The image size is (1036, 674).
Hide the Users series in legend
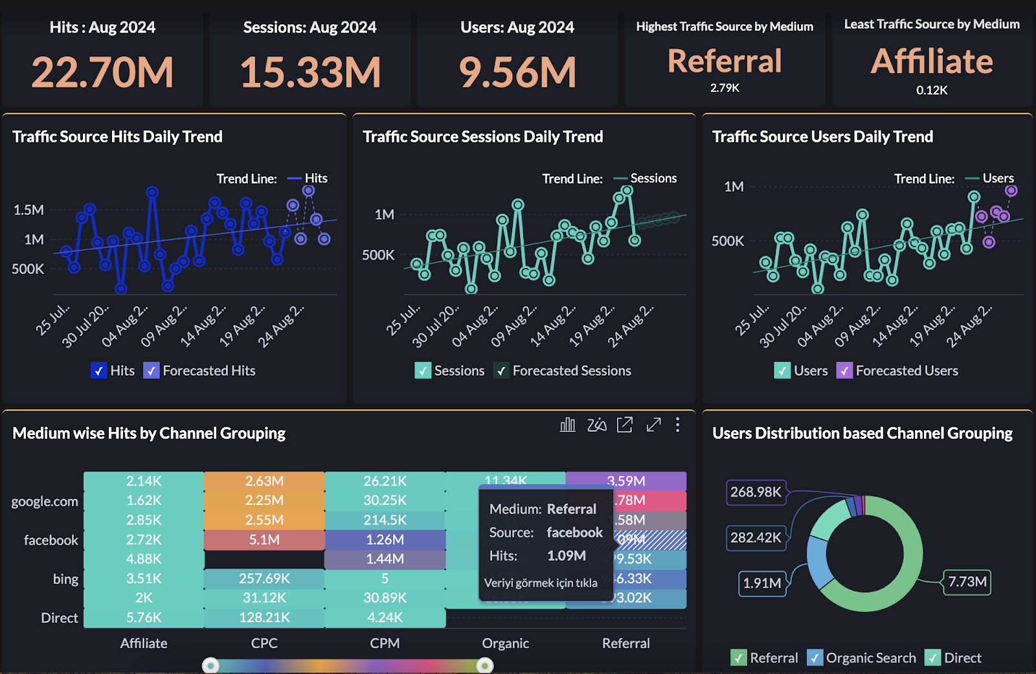(x=782, y=371)
